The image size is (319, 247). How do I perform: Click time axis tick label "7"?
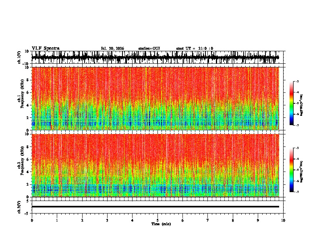click(208, 220)
